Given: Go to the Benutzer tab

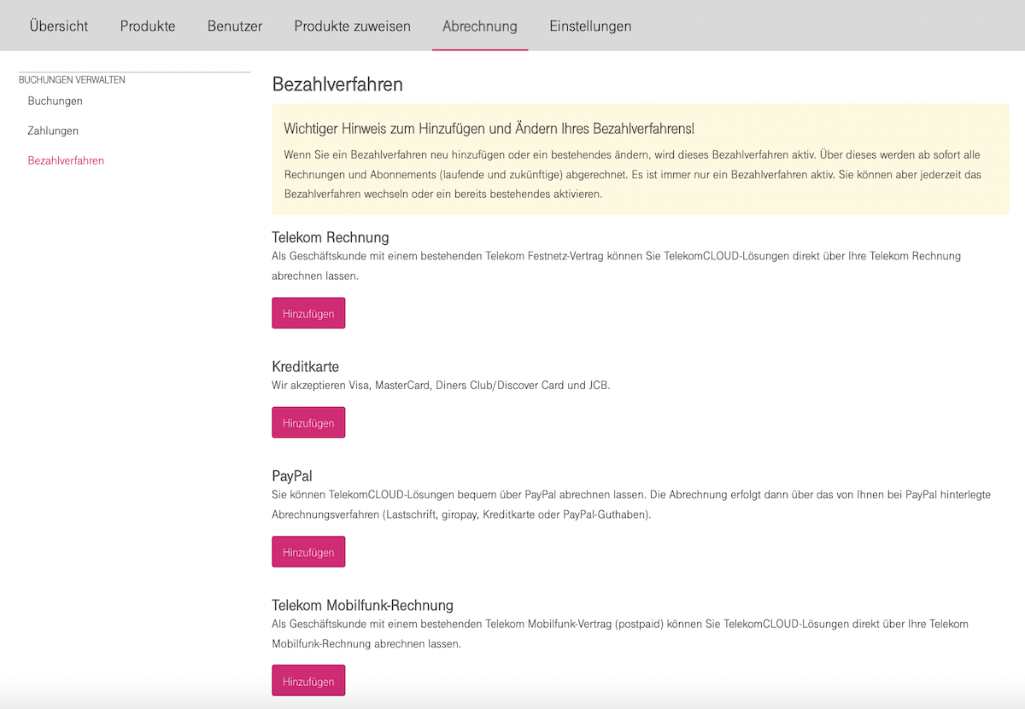Looking at the screenshot, I should (235, 26).
